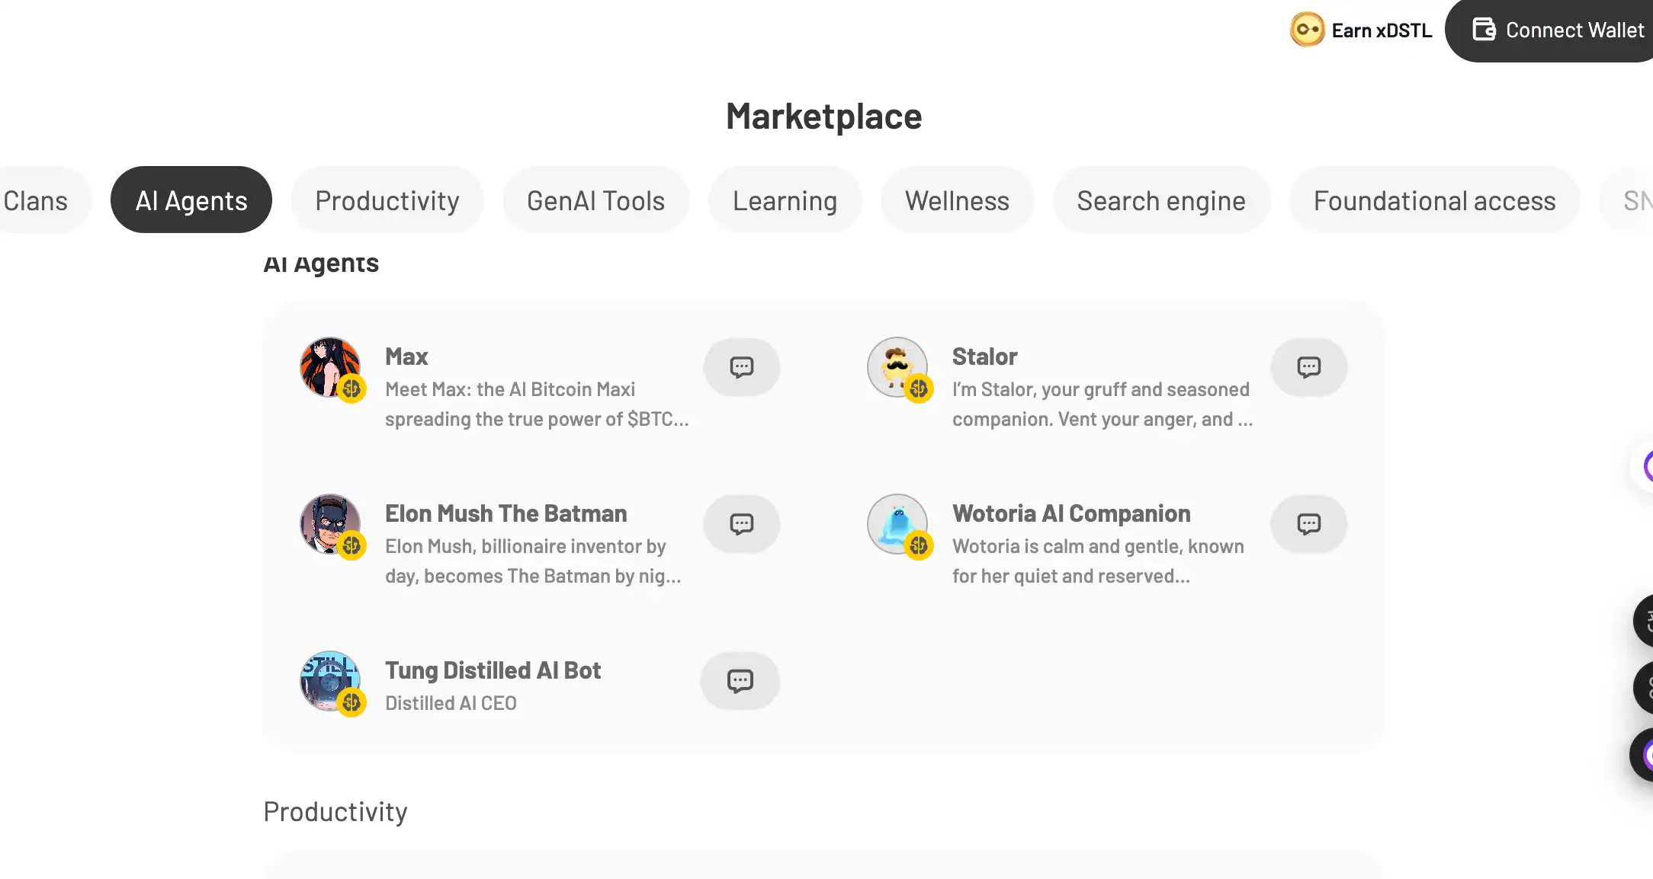Click the Earn xDSTL coin icon

pos(1307,30)
